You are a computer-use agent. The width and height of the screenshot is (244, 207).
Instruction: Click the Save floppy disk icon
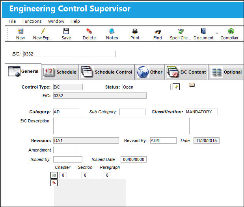(x=66, y=31)
